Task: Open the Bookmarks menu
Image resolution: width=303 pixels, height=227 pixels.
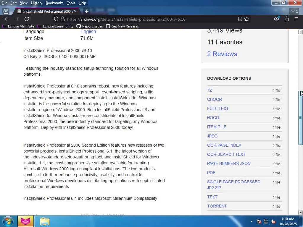Action: coord(54,3)
